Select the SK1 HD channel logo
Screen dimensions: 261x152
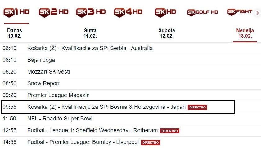(16, 12)
